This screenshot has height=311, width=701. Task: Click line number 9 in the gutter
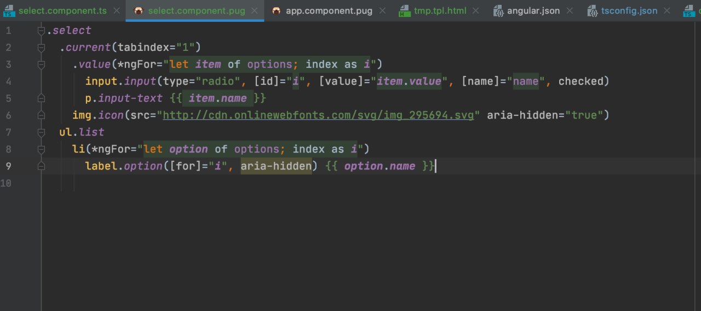8,166
